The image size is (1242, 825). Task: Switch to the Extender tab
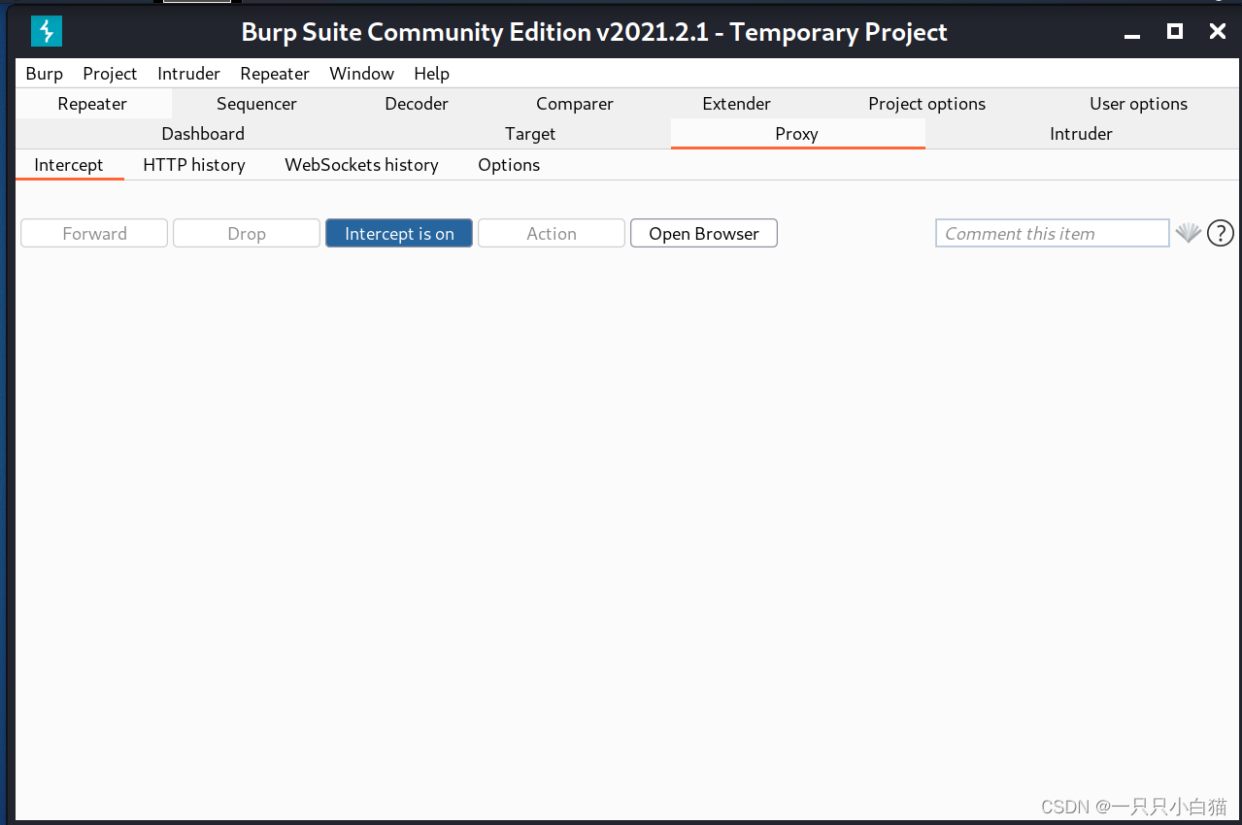(736, 104)
